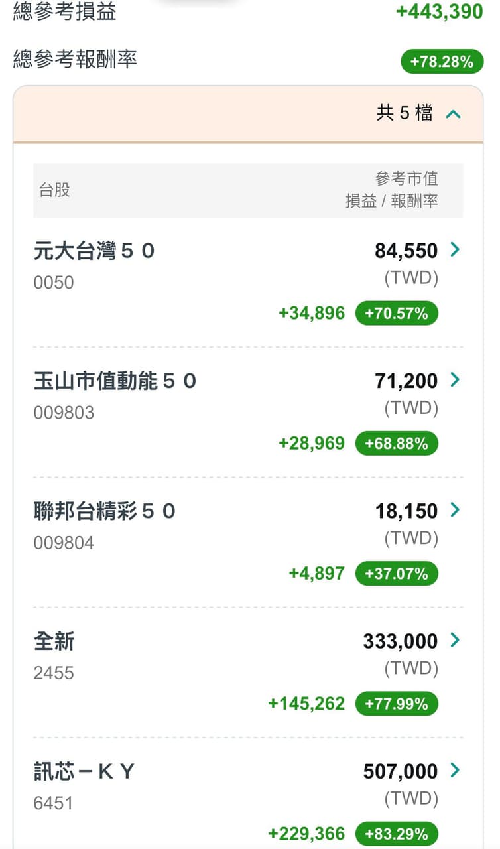
Task: Open details arrow for 訊芯-KY
Action: 455,770
